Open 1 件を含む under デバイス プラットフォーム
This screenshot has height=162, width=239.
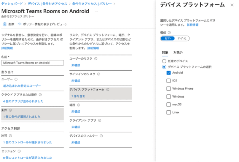(x=78, y=96)
